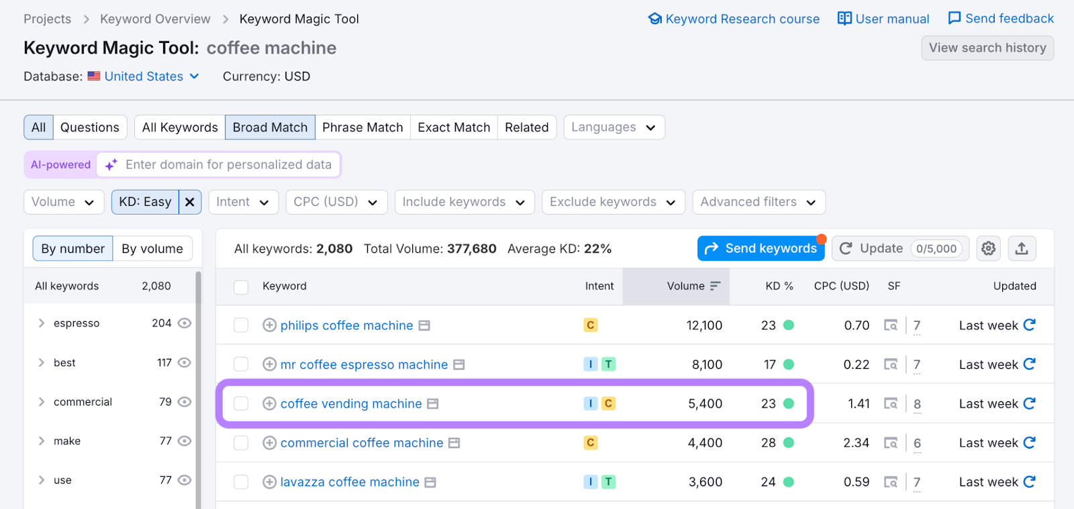
Task: Tick the select-all keywords header checkbox
Action: click(241, 287)
